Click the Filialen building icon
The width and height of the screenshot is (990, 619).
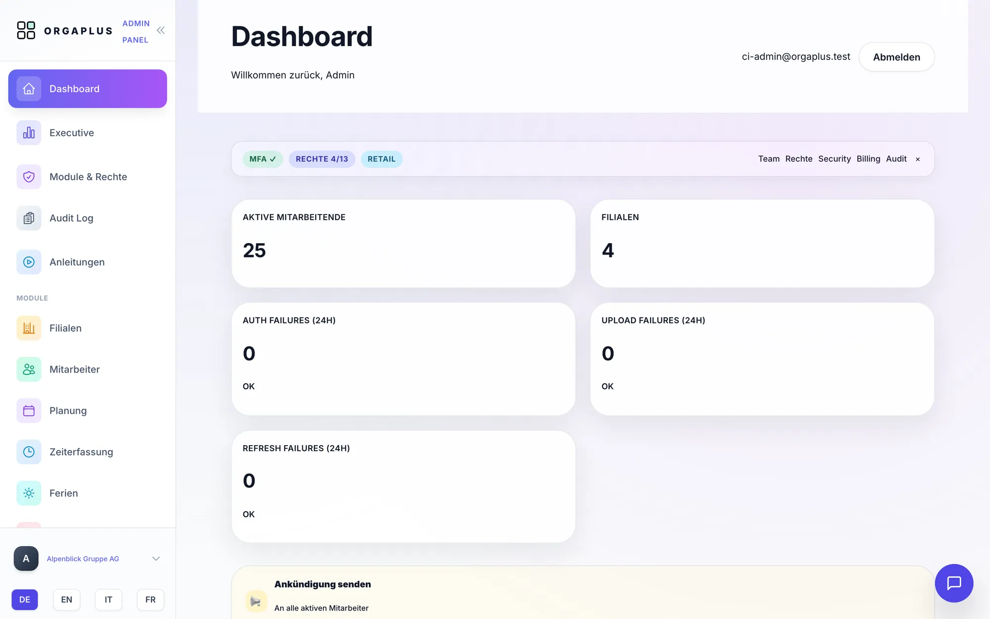29,328
